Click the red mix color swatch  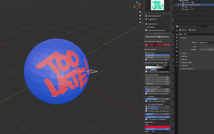[158, 127]
